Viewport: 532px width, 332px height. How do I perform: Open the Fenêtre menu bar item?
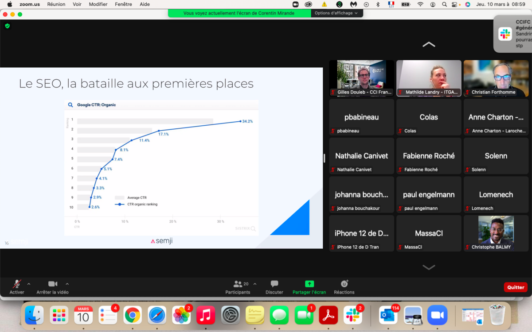click(123, 4)
